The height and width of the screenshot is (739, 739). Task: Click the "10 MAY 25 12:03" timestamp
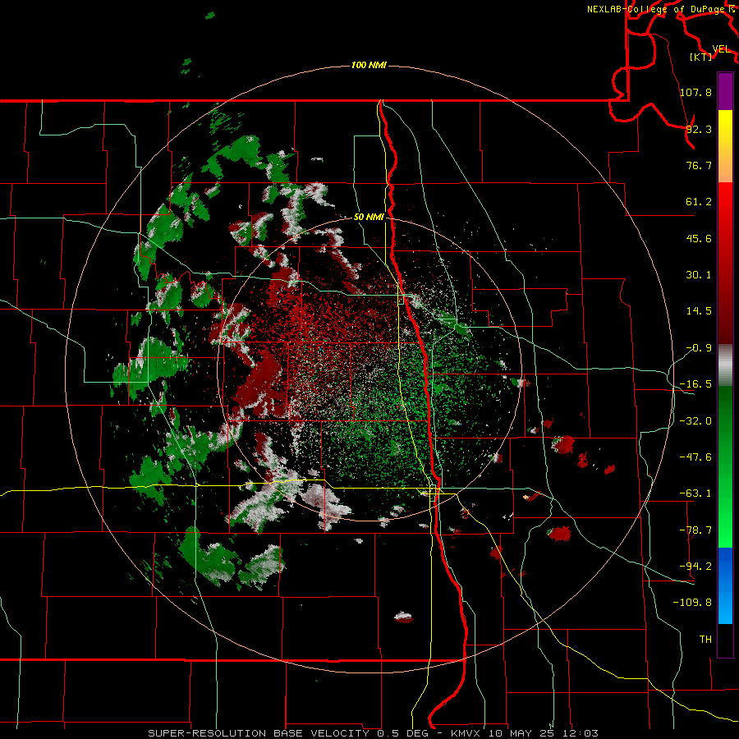[543, 733]
